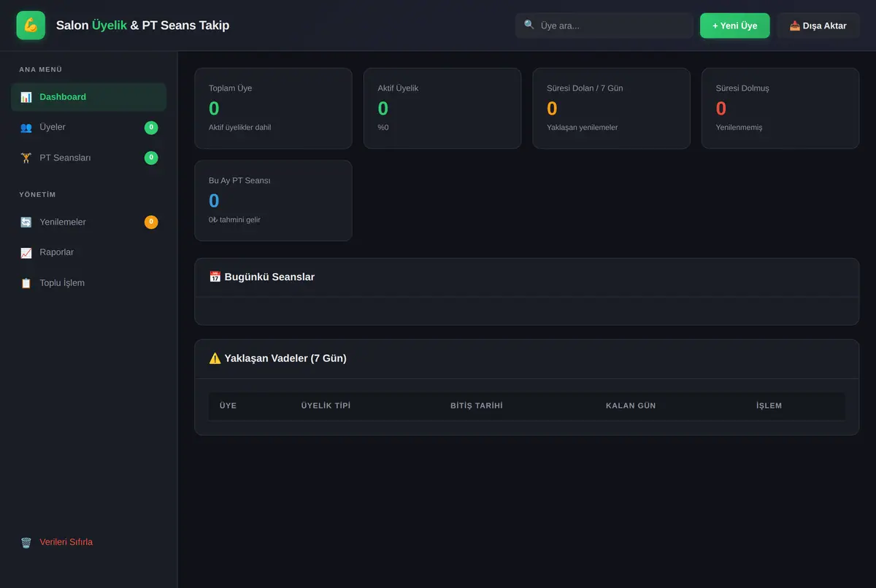Click the KALAN GÜN column header
Screen dimensions: 876x588
(x=631, y=406)
